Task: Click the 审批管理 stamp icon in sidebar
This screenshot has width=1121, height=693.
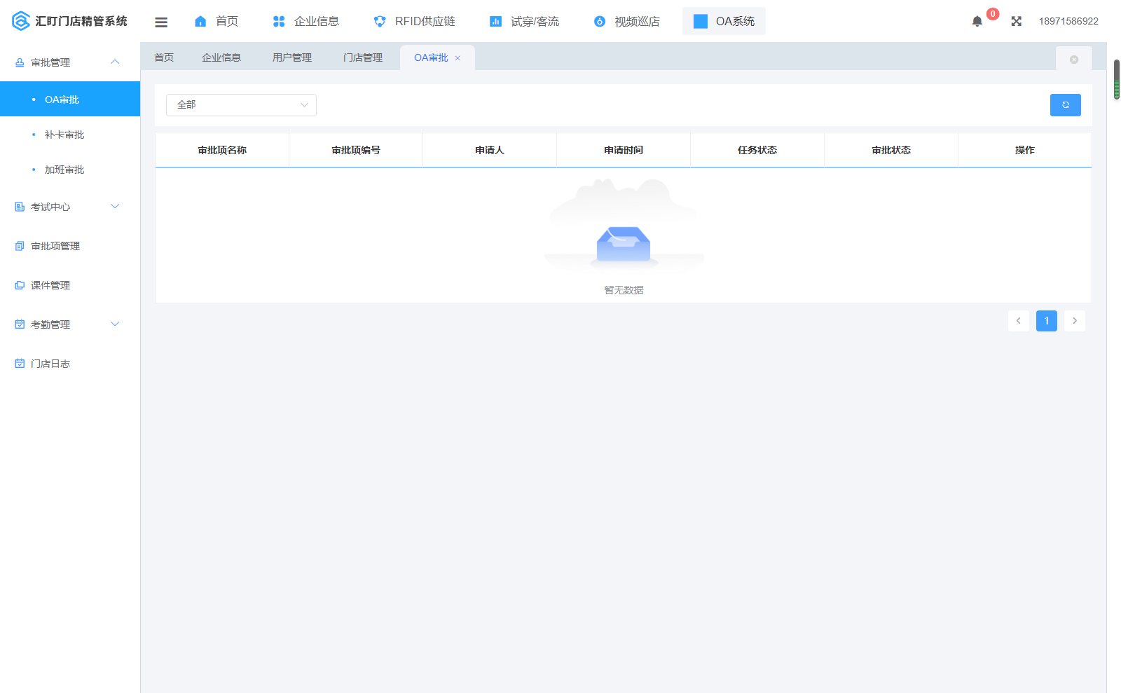Action: coord(20,62)
